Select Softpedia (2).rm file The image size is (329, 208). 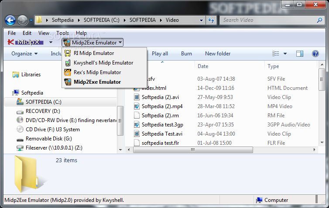160,116
